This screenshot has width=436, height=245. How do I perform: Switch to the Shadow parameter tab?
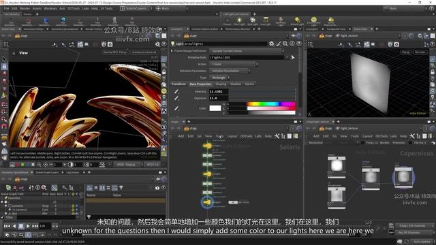tap(236, 84)
